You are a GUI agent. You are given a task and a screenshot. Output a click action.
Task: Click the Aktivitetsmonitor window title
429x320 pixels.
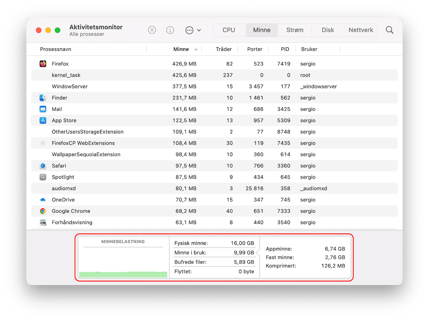point(96,27)
